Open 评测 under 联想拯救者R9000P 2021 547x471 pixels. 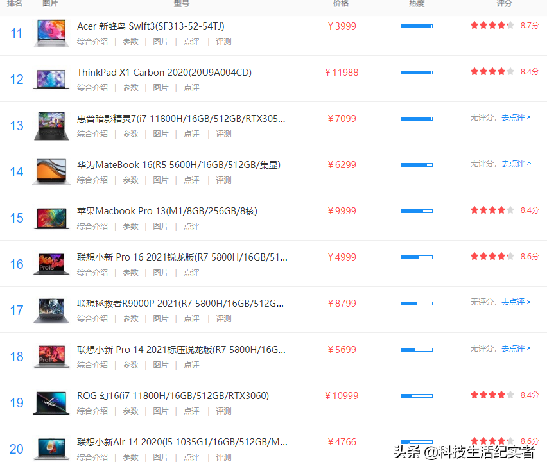pyautogui.click(x=223, y=319)
